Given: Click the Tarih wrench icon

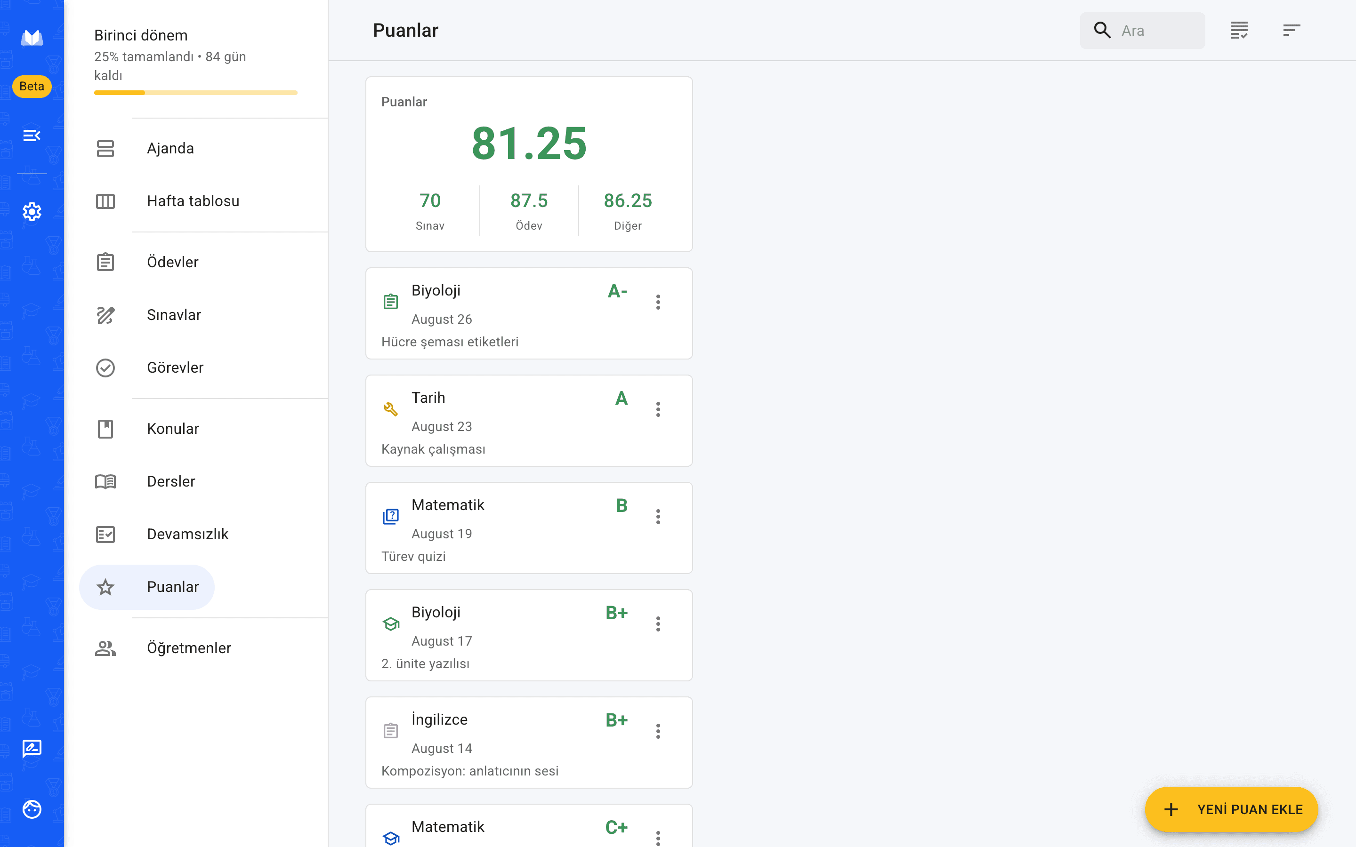Looking at the screenshot, I should 390,409.
